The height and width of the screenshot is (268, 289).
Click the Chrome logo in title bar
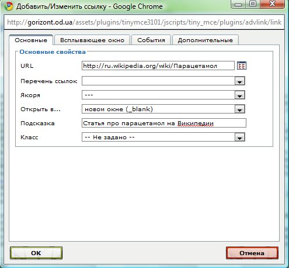(x=8, y=6)
